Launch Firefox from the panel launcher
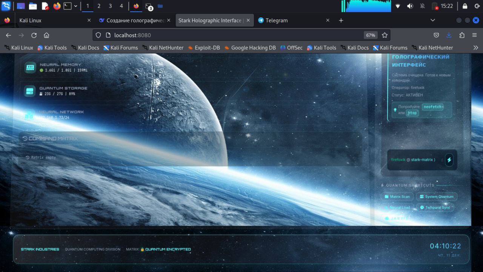This screenshot has height=272, width=483. tap(57, 6)
